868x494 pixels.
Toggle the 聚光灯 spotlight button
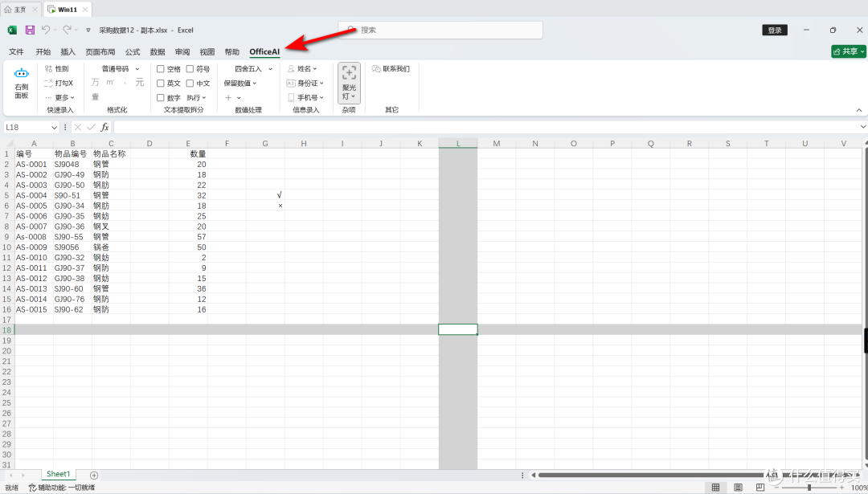tap(349, 83)
